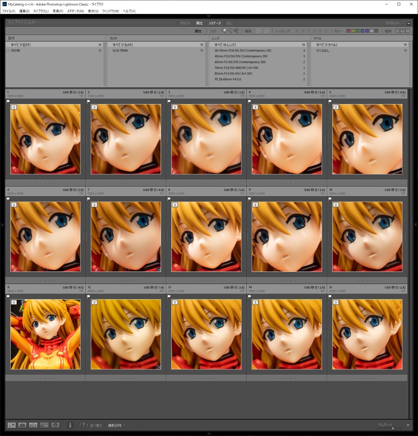The width and height of the screenshot is (418, 436).
Task: Select the ラベルなし label entry
Action: [360, 50]
